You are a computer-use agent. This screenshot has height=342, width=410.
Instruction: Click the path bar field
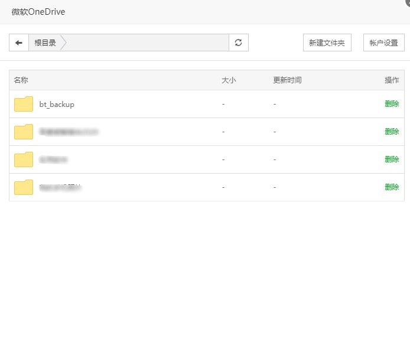click(129, 43)
